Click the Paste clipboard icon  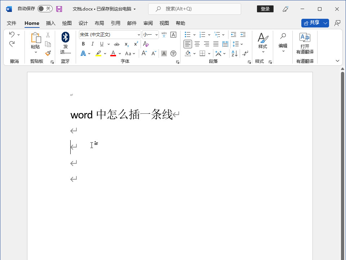tap(36, 38)
